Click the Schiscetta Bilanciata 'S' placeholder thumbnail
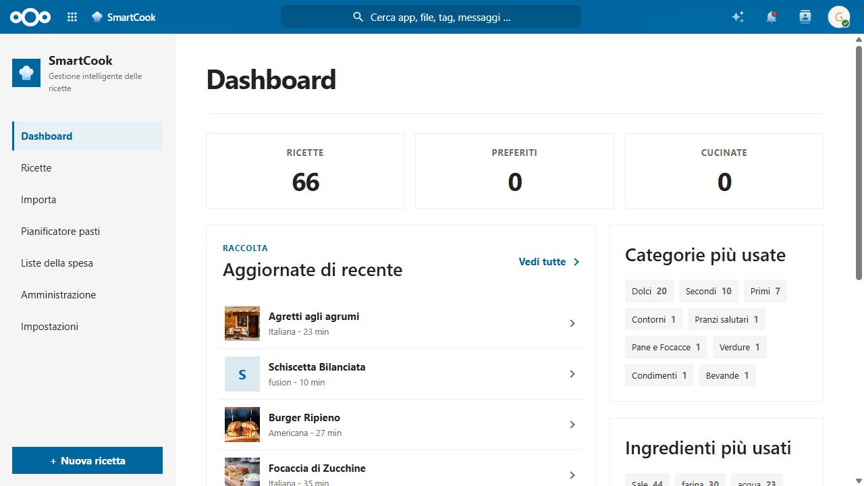This screenshot has height=486, width=864. (x=242, y=374)
